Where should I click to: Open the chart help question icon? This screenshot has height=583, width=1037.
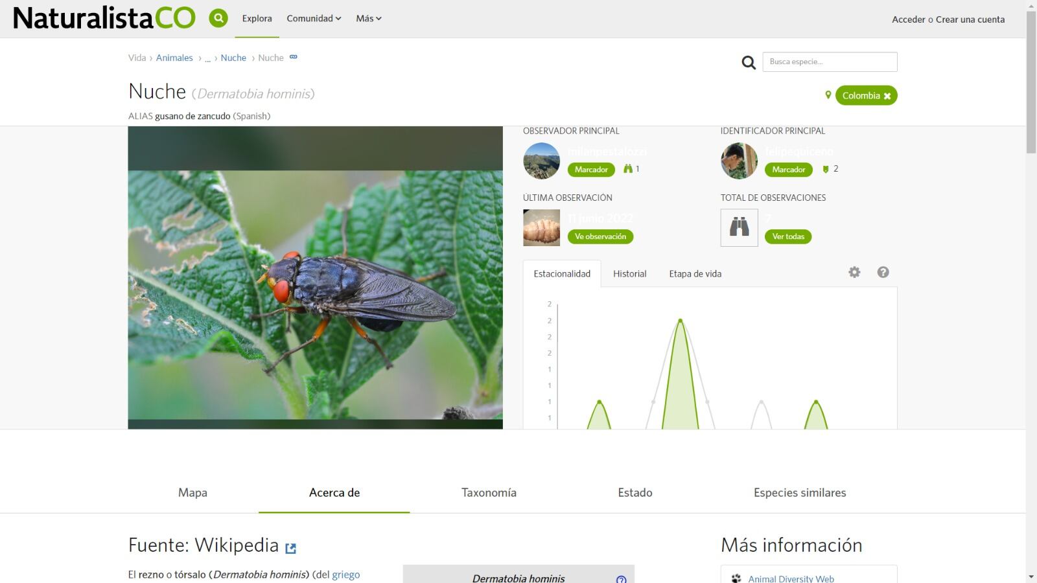pyautogui.click(x=883, y=272)
